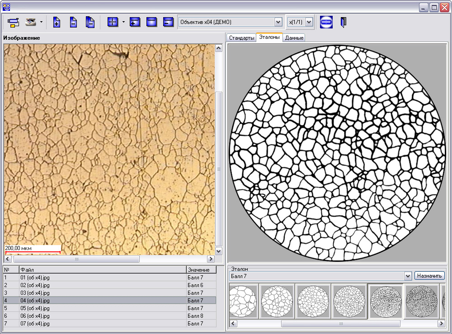Select the fourth grain reference thumbnail

coord(349,301)
